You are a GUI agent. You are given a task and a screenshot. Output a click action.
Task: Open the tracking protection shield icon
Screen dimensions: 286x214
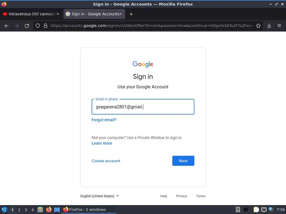38,26
